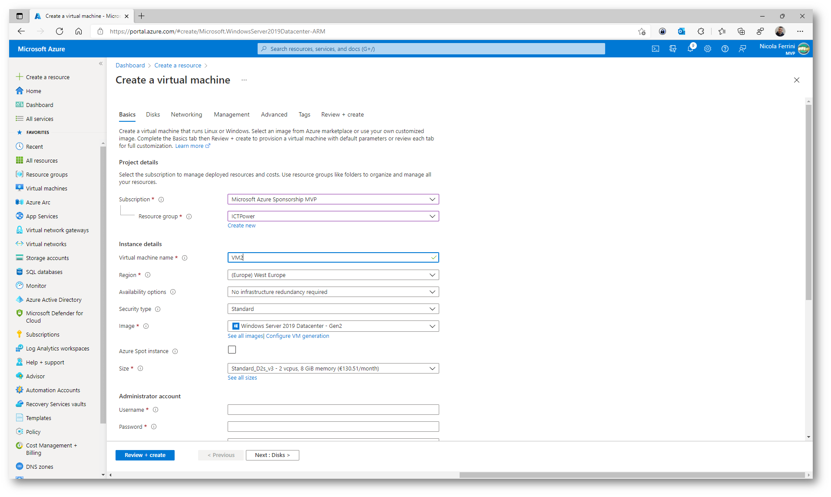Click the Resource groups icon

(20, 174)
